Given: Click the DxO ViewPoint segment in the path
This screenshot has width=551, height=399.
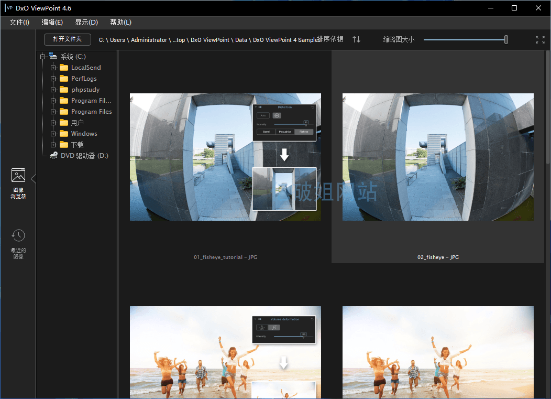Looking at the screenshot, I should pos(210,40).
